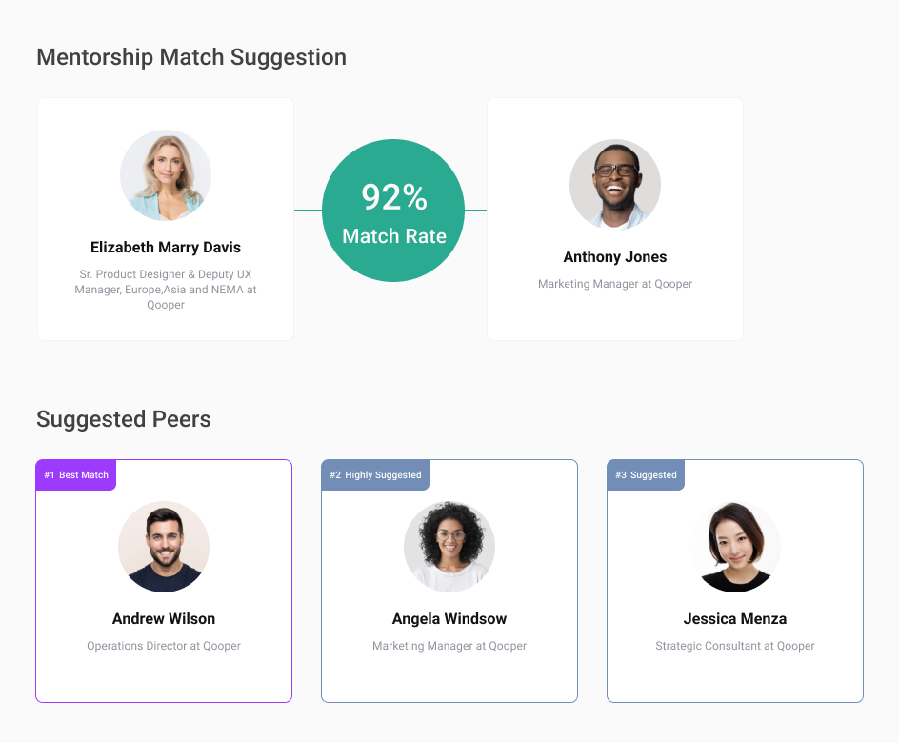This screenshot has height=743, width=899.
Task: Click the #1 Best Match badge
Action: click(x=76, y=474)
